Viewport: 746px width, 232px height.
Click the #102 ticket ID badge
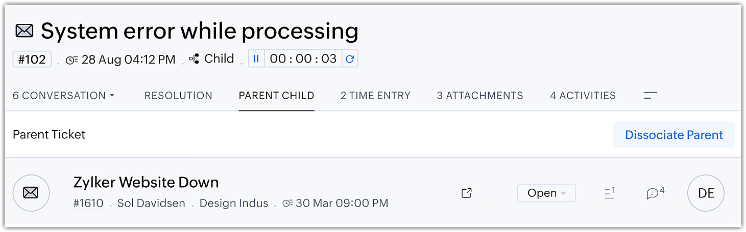pyautogui.click(x=32, y=59)
